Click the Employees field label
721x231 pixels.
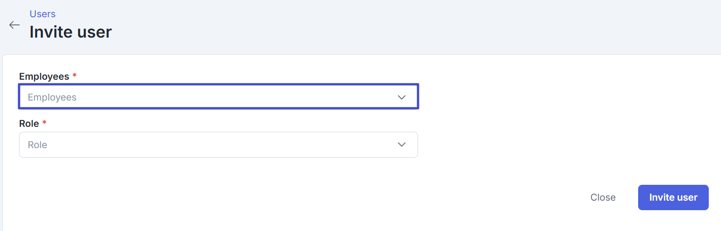coord(44,77)
